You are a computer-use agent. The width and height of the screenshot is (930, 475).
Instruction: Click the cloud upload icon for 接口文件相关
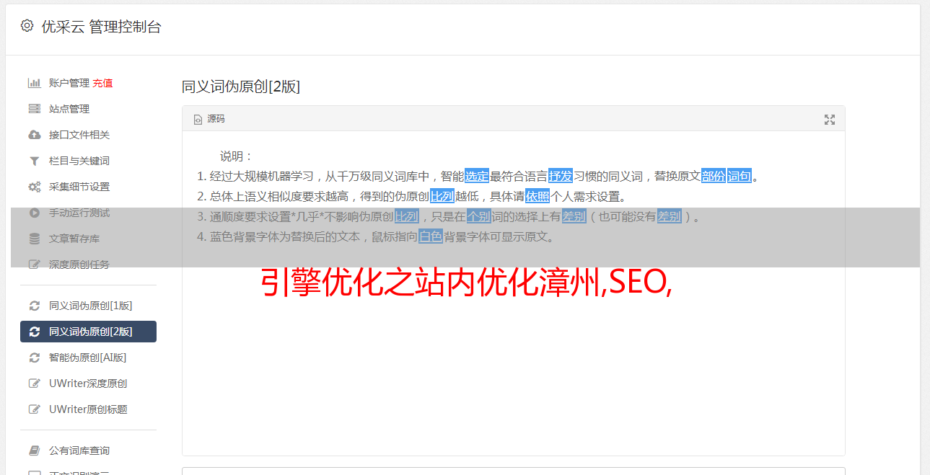tap(34, 135)
